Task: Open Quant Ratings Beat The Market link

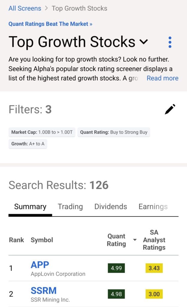Action: [x=50, y=24]
